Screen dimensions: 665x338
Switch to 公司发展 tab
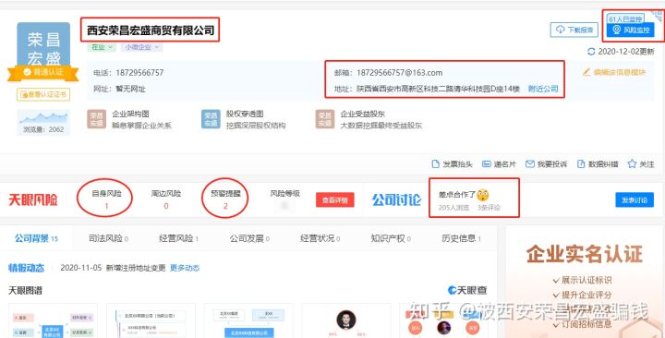point(249,238)
